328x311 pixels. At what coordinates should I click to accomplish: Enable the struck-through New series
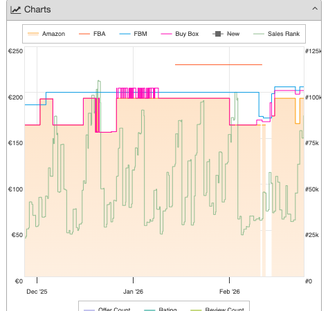[226, 34]
